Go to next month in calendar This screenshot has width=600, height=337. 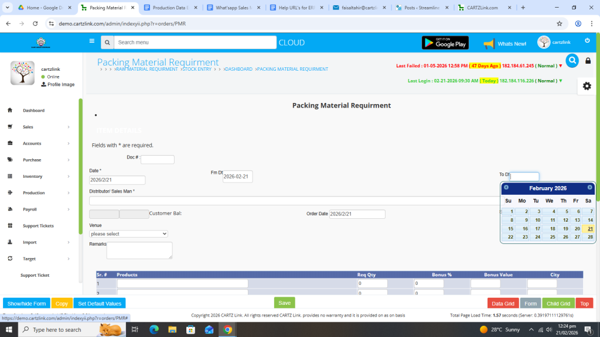(x=589, y=188)
